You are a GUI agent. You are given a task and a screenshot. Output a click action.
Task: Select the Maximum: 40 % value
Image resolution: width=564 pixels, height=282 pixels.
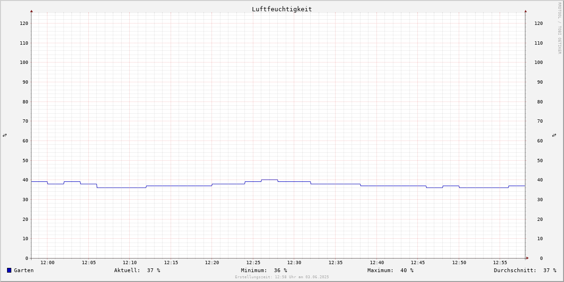391,270
